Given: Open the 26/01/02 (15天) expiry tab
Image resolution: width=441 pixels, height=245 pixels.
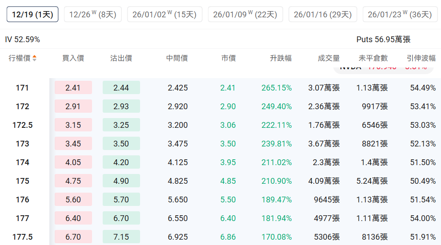Looking at the screenshot, I should [164, 15].
